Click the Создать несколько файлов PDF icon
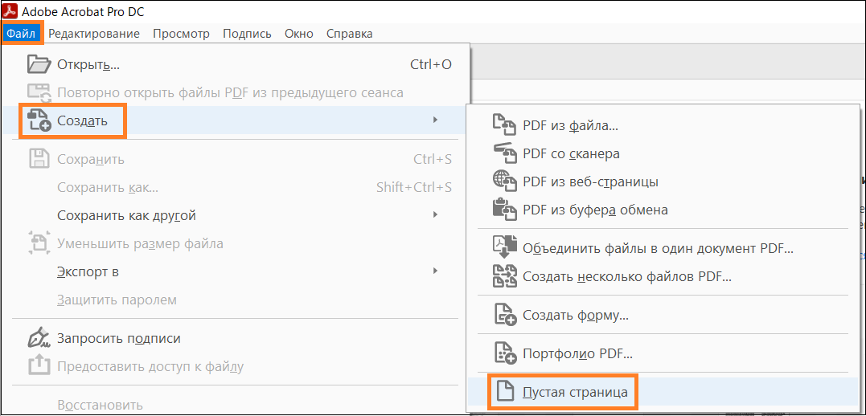Viewport: 866px width, 416px height. (503, 277)
